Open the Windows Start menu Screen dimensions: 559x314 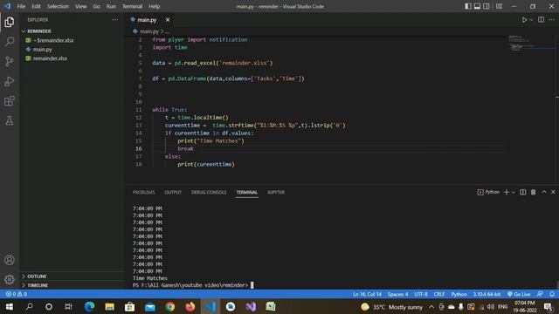click(x=10, y=306)
